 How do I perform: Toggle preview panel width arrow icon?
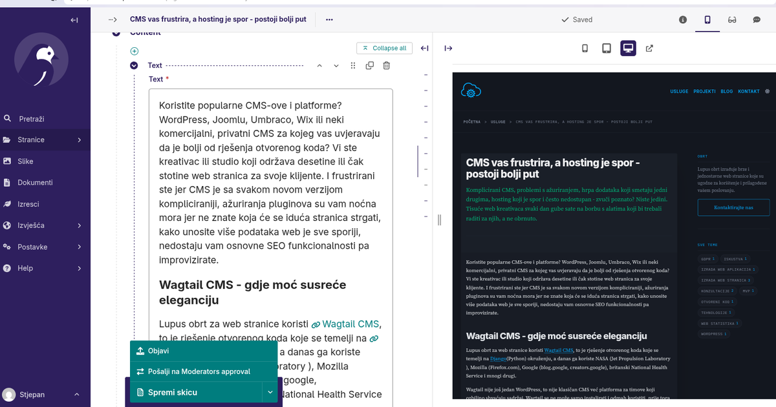(448, 48)
